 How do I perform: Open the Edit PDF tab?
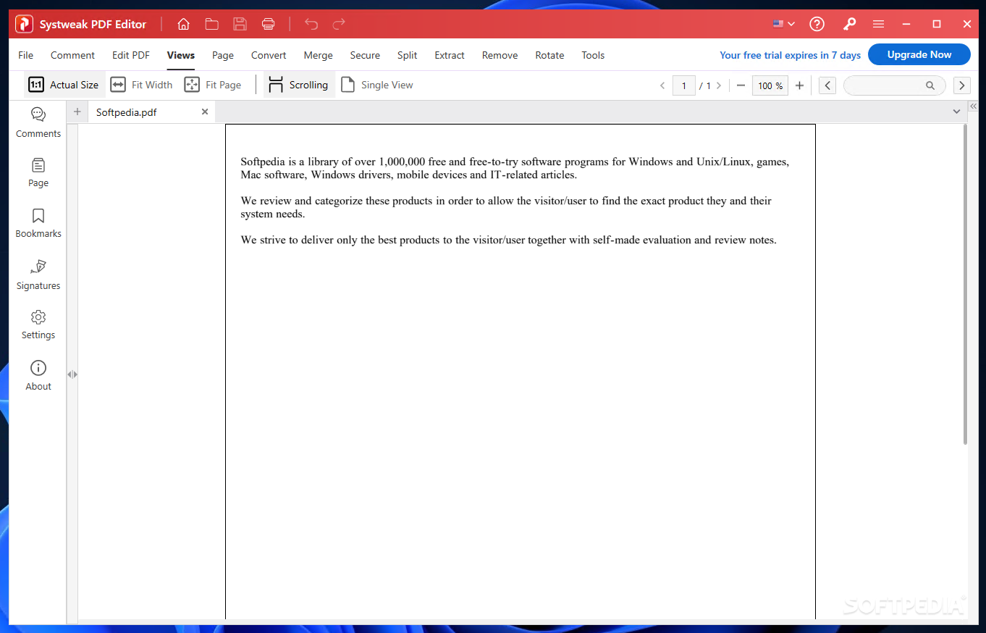click(x=131, y=55)
